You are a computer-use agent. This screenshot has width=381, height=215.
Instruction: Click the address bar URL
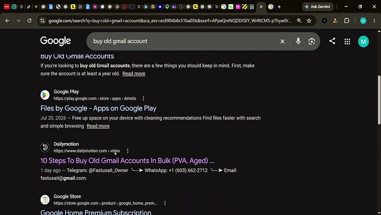[170, 21]
